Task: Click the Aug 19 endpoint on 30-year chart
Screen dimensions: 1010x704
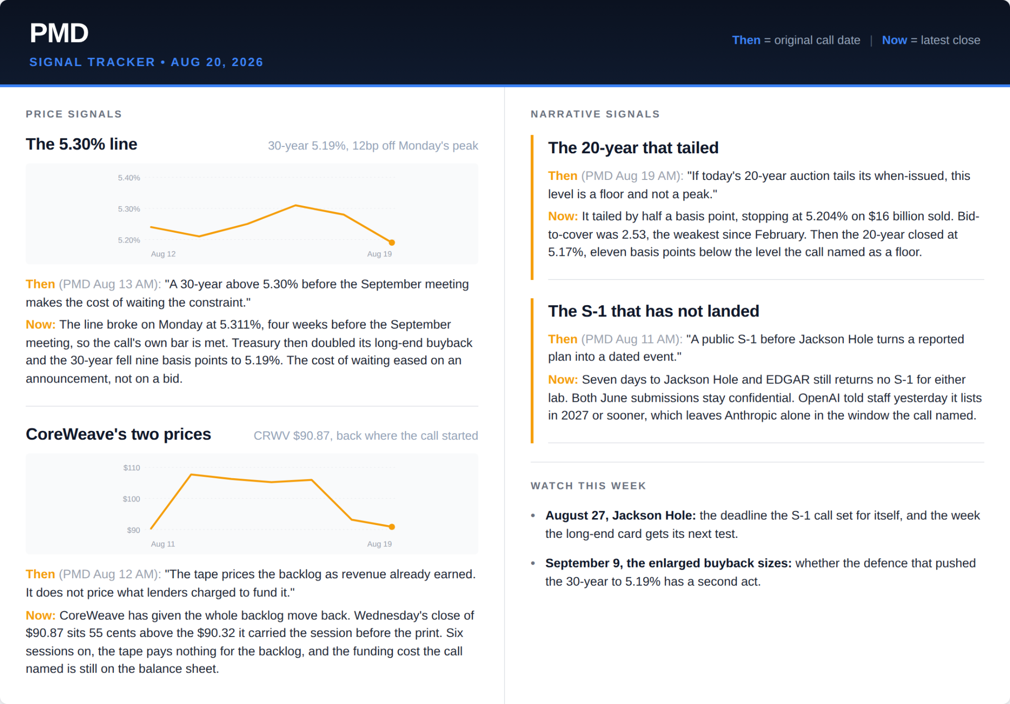Action: [x=392, y=243]
